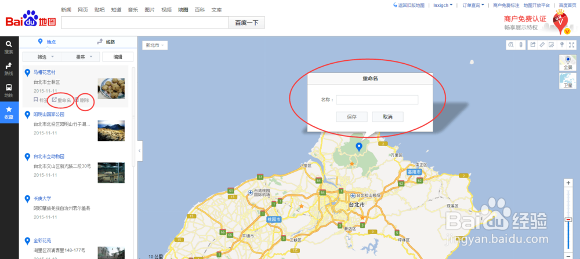Switch to the 线路 tab

[106, 42]
